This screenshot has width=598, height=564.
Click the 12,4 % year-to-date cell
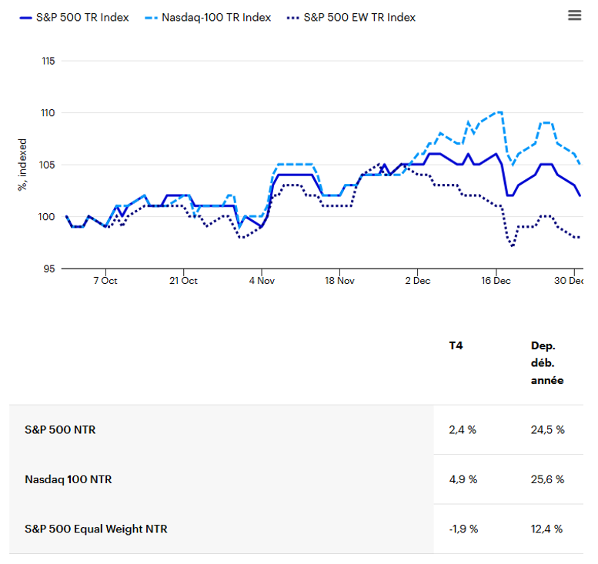pos(547,529)
